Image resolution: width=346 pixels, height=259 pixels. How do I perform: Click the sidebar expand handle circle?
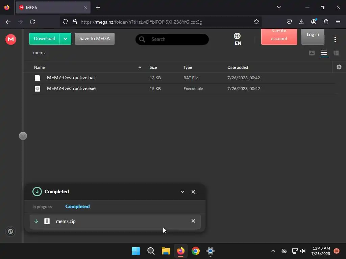pos(23,136)
